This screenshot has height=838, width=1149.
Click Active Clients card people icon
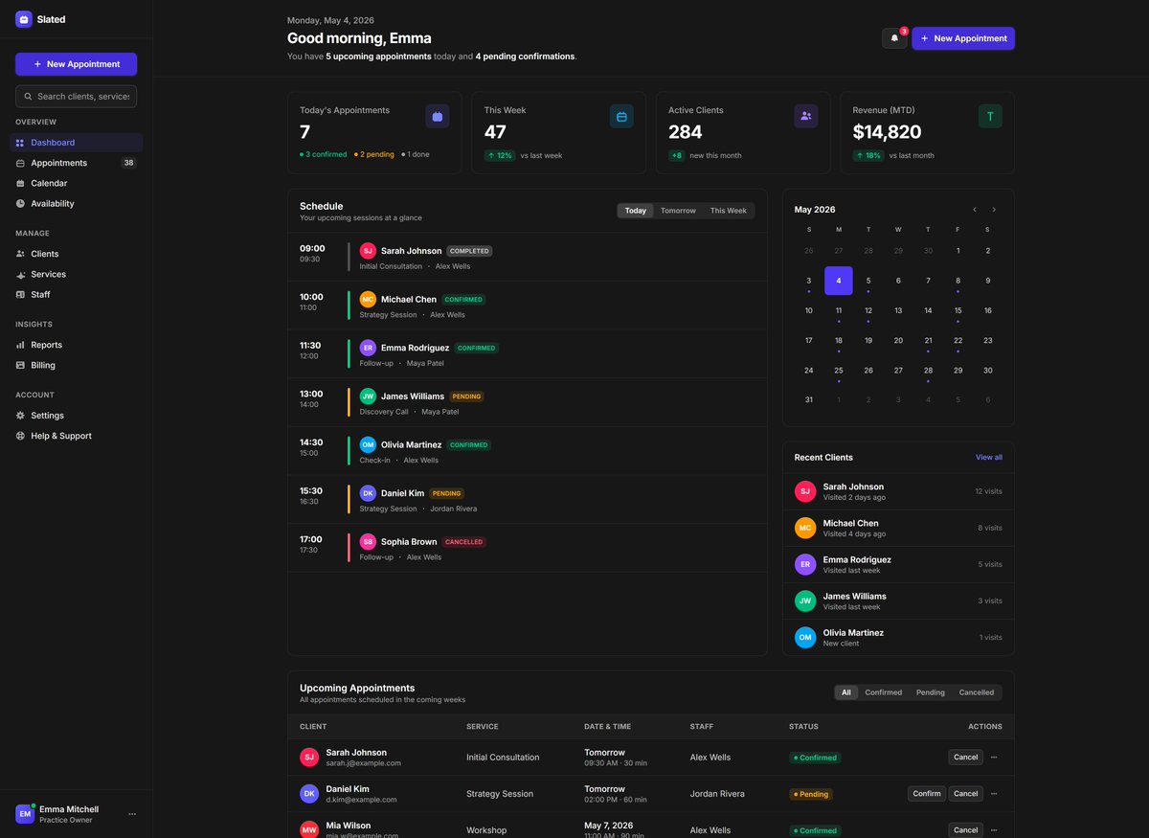(x=806, y=116)
